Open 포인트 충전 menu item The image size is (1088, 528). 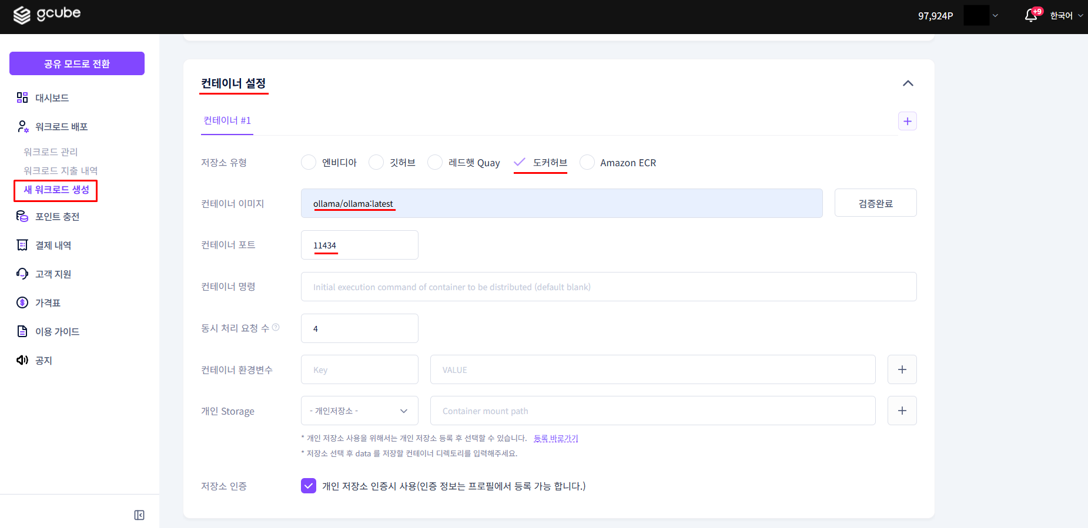(x=57, y=216)
